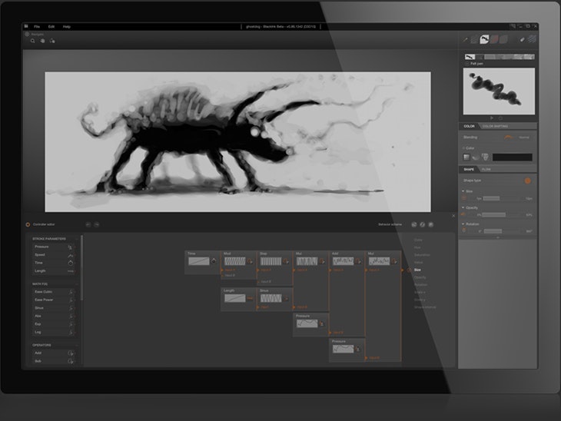Click the orange Controller editor icon
Viewport: 561px width, 421px height.
pyautogui.click(x=28, y=224)
